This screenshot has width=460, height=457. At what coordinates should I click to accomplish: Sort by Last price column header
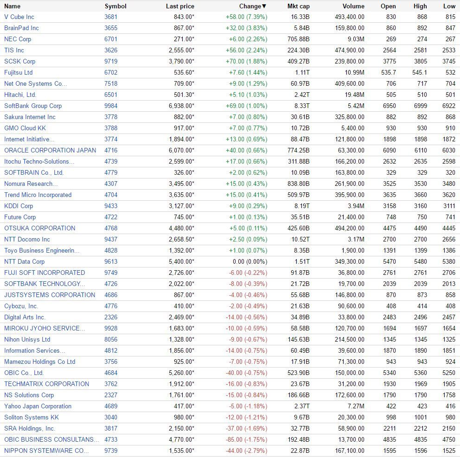pos(180,6)
